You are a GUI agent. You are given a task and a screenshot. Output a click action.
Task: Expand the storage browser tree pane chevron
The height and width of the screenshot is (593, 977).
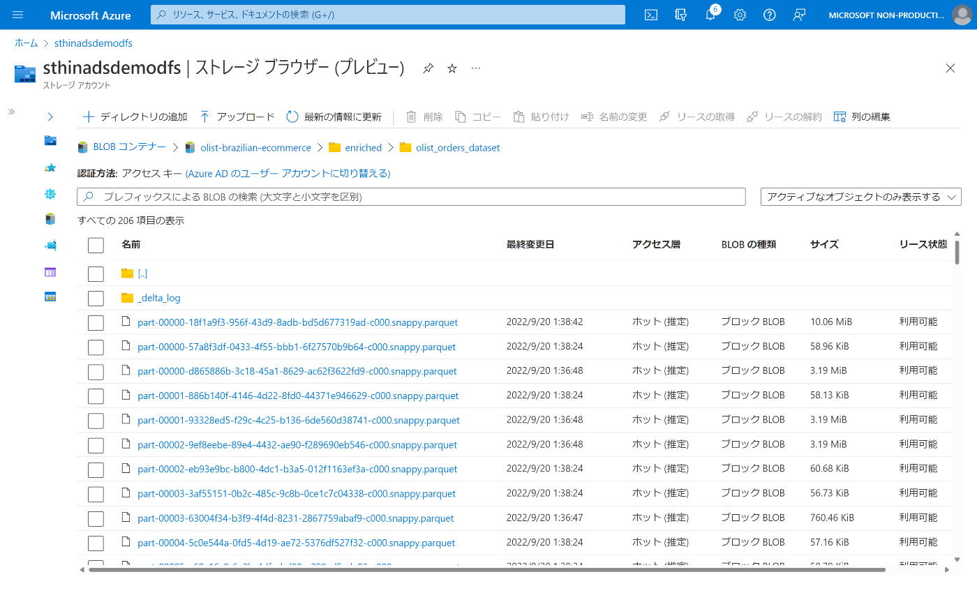pyautogui.click(x=50, y=117)
